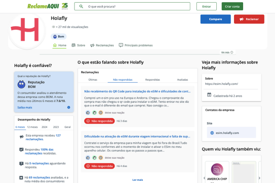
Task: Click the ReclameAQUI logo
Action: point(47,6)
